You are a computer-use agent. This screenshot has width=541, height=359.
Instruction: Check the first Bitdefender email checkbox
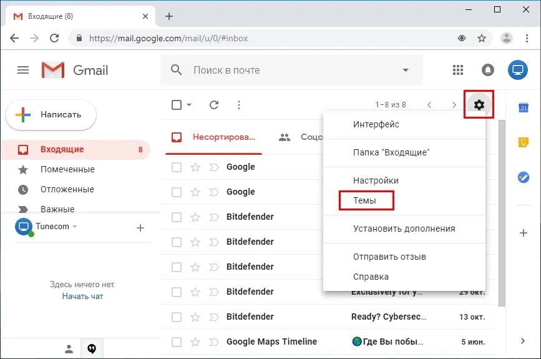pos(177,217)
